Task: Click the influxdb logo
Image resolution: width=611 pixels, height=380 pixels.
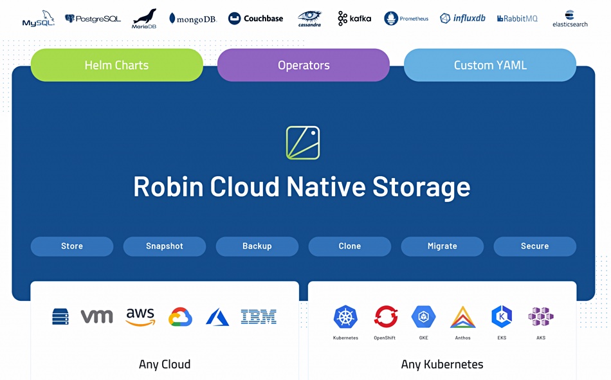Action: point(462,18)
